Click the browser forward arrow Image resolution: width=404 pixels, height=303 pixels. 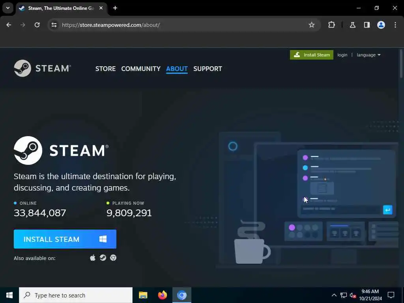(22, 25)
